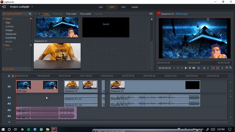Mark out point with blue icon
Screen dimensions: 235x132
tap(204, 68)
